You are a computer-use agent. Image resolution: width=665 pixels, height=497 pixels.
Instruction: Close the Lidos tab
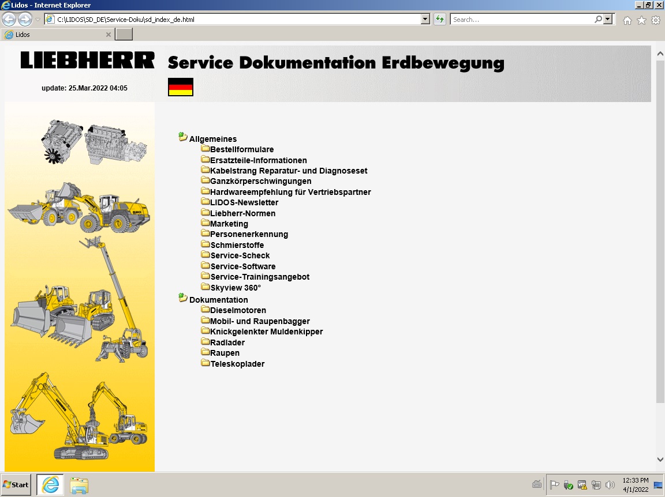point(108,35)
